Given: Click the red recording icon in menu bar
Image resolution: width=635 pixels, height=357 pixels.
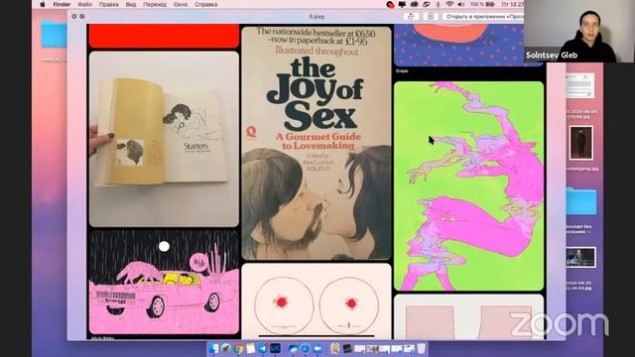Looking at the screenshot, I should pyautogui.click(x=390, y=4).
